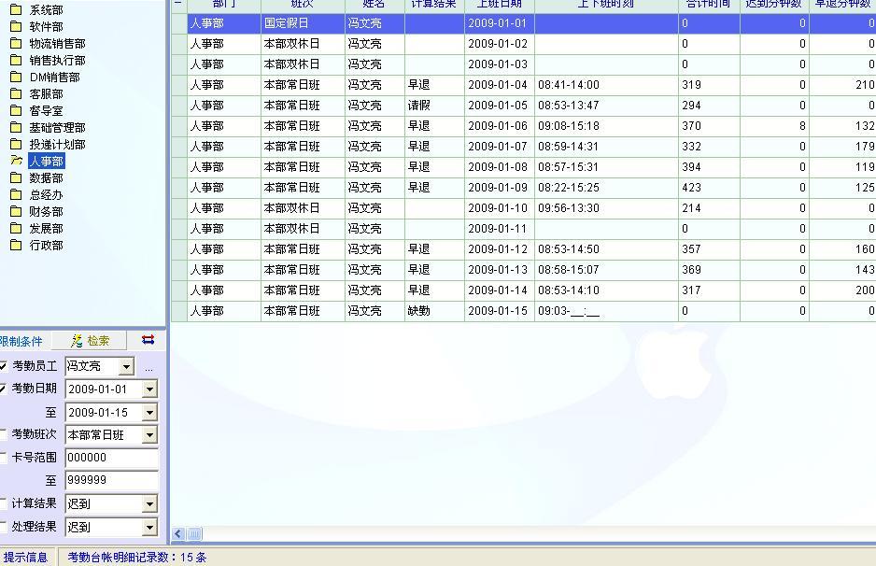Click the folder icon beside 行政部
This screenshot has height=566, width=876.
[16, 245]
